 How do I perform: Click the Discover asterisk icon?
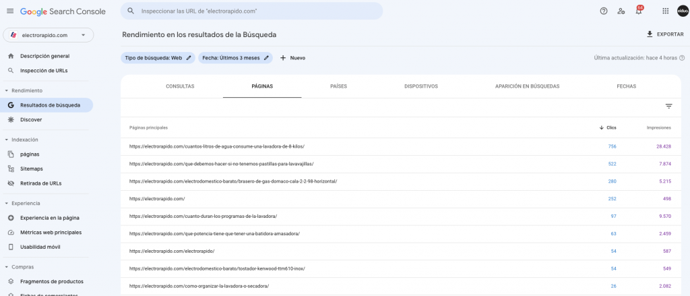point(11,119)
